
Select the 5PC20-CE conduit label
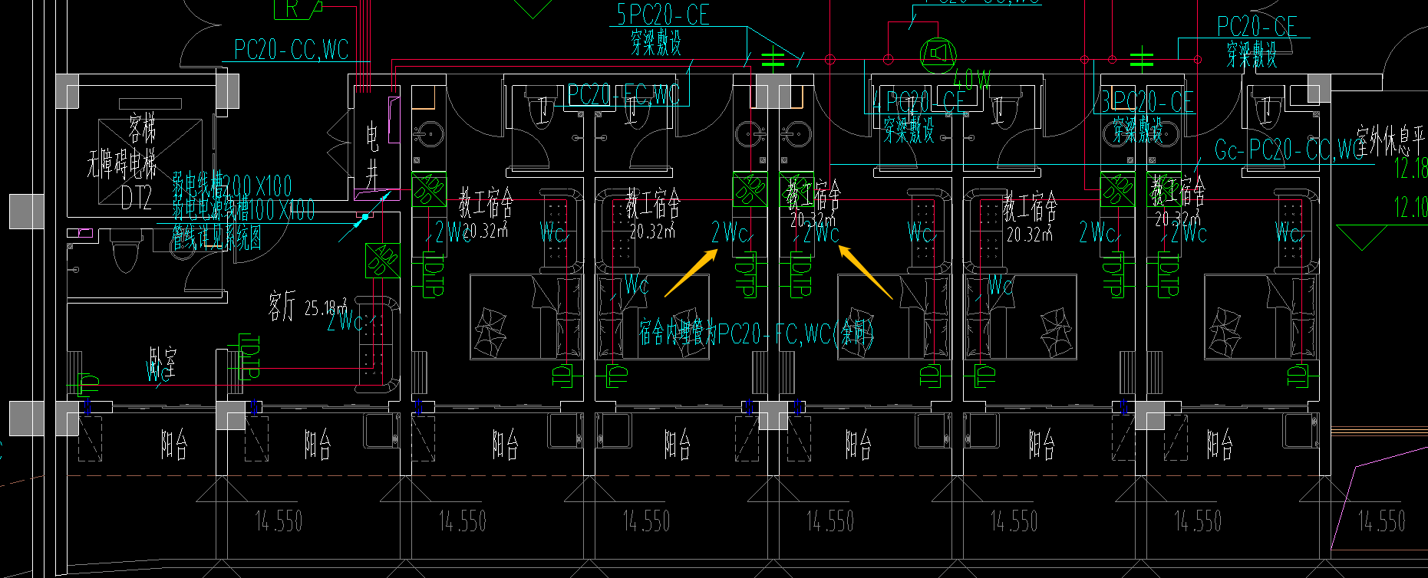click(663, 15)
